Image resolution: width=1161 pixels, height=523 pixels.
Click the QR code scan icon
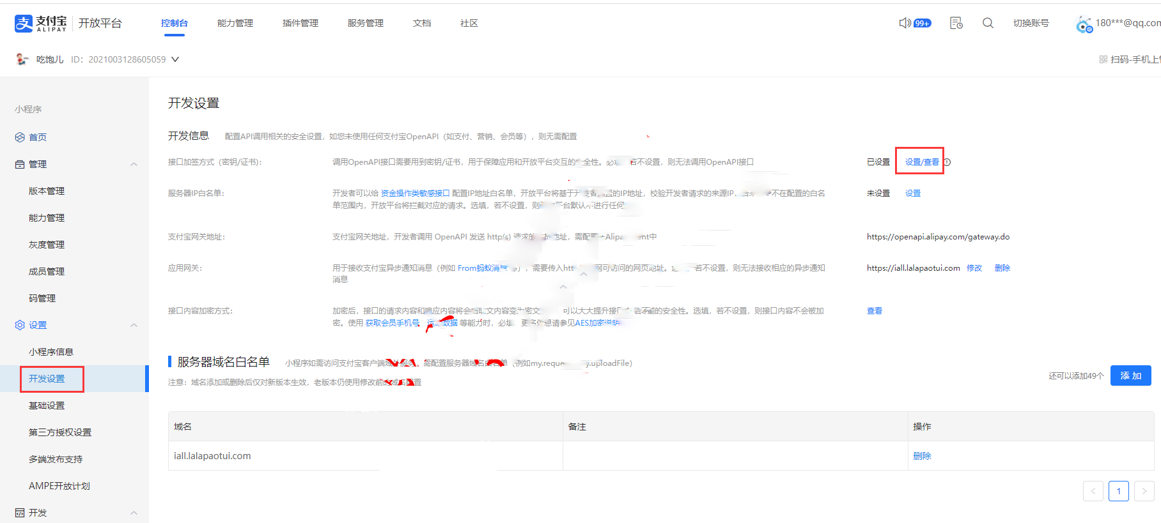pos(1103,59)
